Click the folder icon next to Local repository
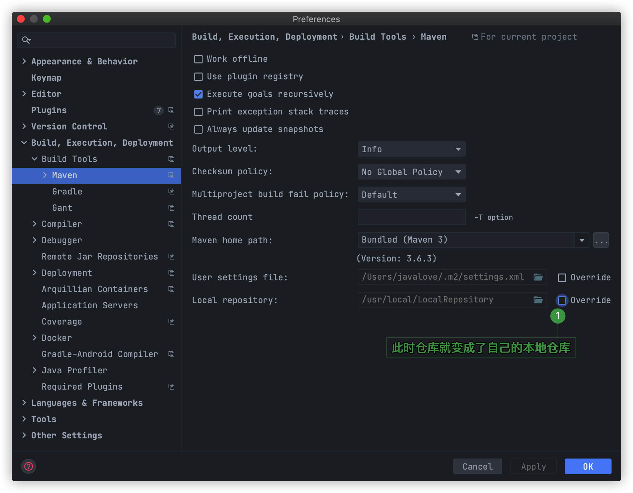Viewport: 633px width, 493px height. coord(538,300)
